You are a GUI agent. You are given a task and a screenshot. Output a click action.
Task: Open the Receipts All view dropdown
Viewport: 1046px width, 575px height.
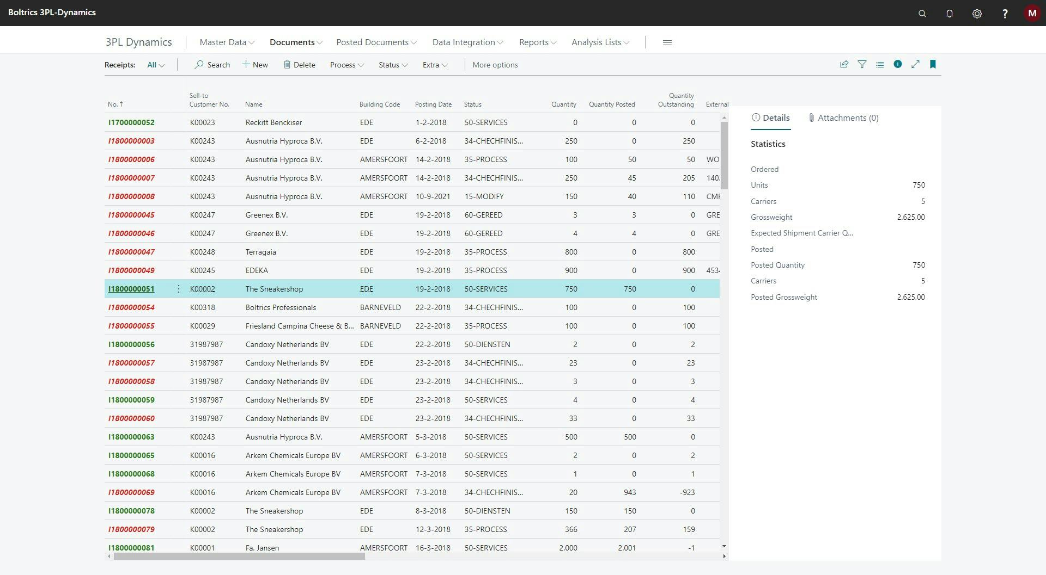click(156, 65)
